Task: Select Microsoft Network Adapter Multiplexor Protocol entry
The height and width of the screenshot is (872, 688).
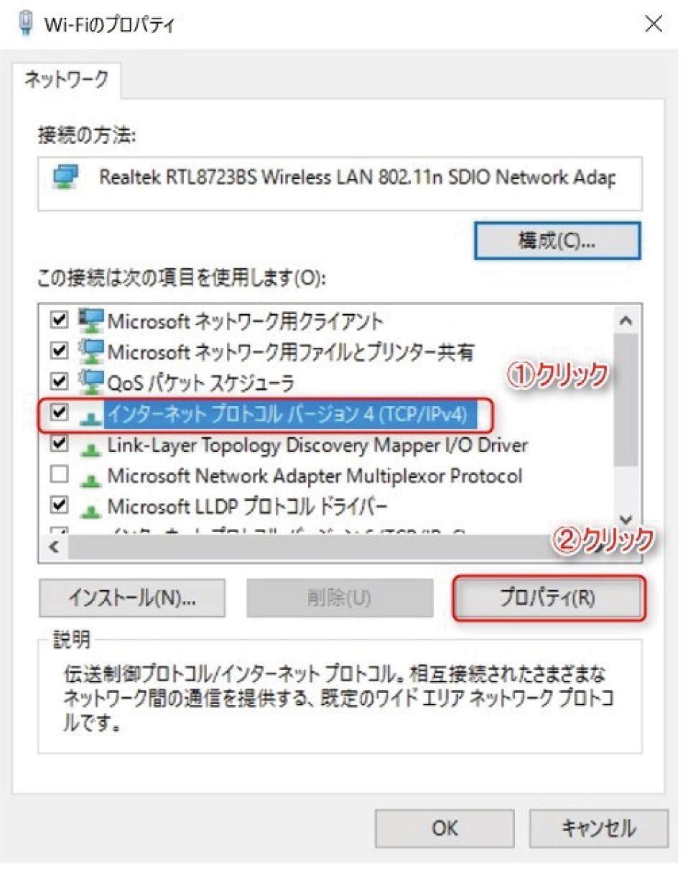Action: coord(315,476)
